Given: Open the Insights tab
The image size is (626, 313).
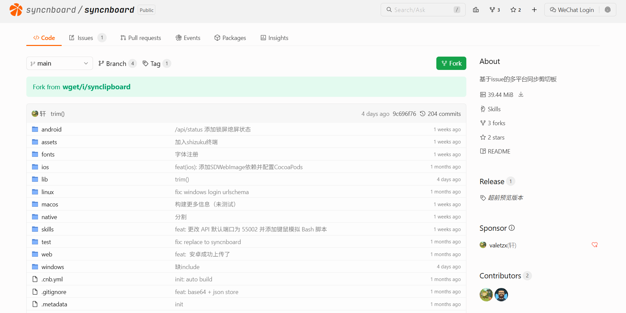Looking at the screenshot, I should 274,38.
